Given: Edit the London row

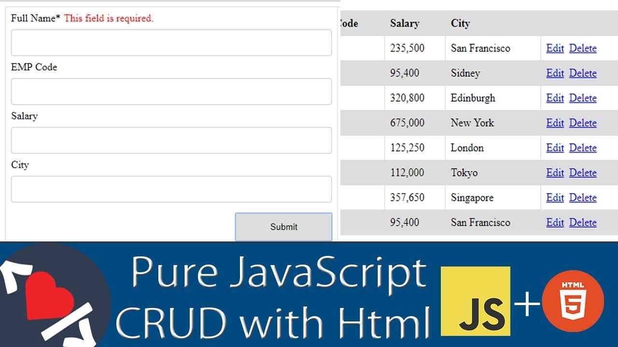Looking at the screenshot, I should click(x=555, y=148).
